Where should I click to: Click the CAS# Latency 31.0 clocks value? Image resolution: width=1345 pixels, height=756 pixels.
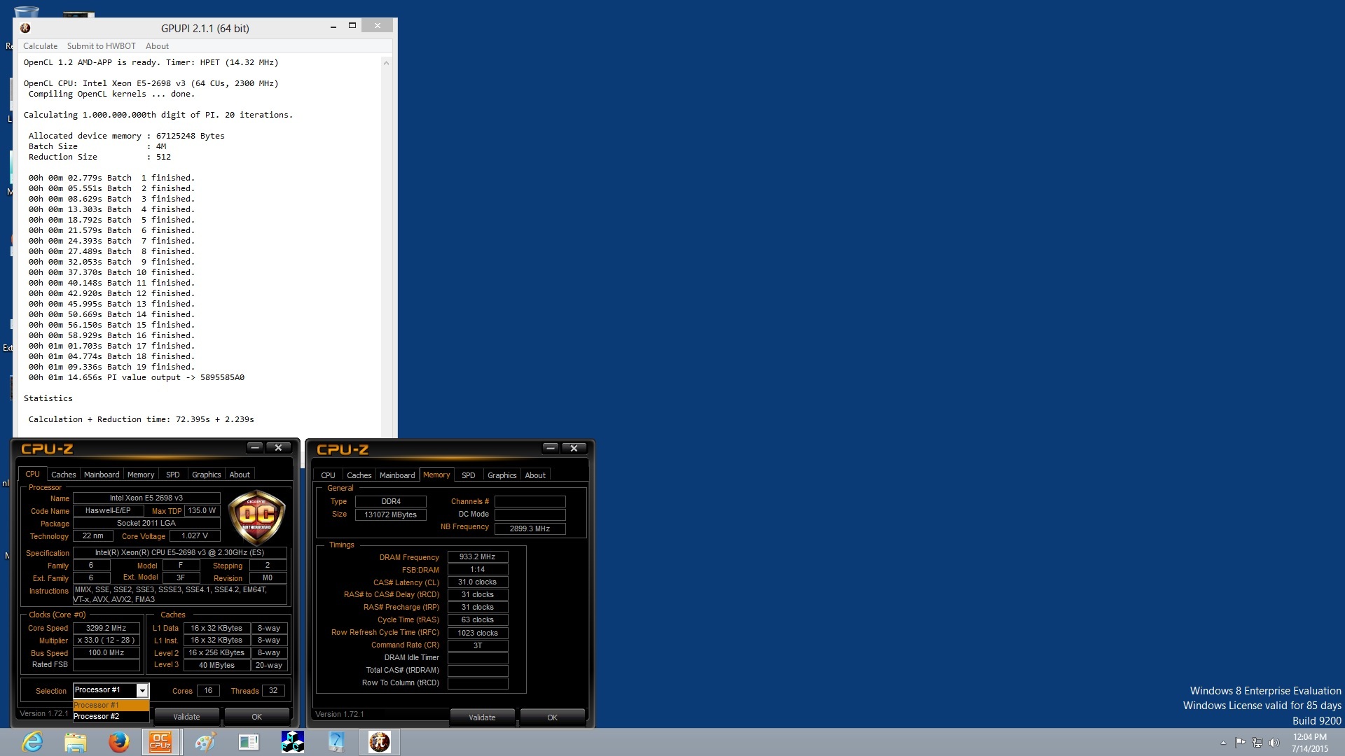478,582
